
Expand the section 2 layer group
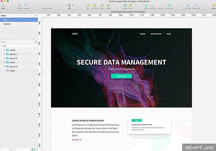tap(4, 58)
